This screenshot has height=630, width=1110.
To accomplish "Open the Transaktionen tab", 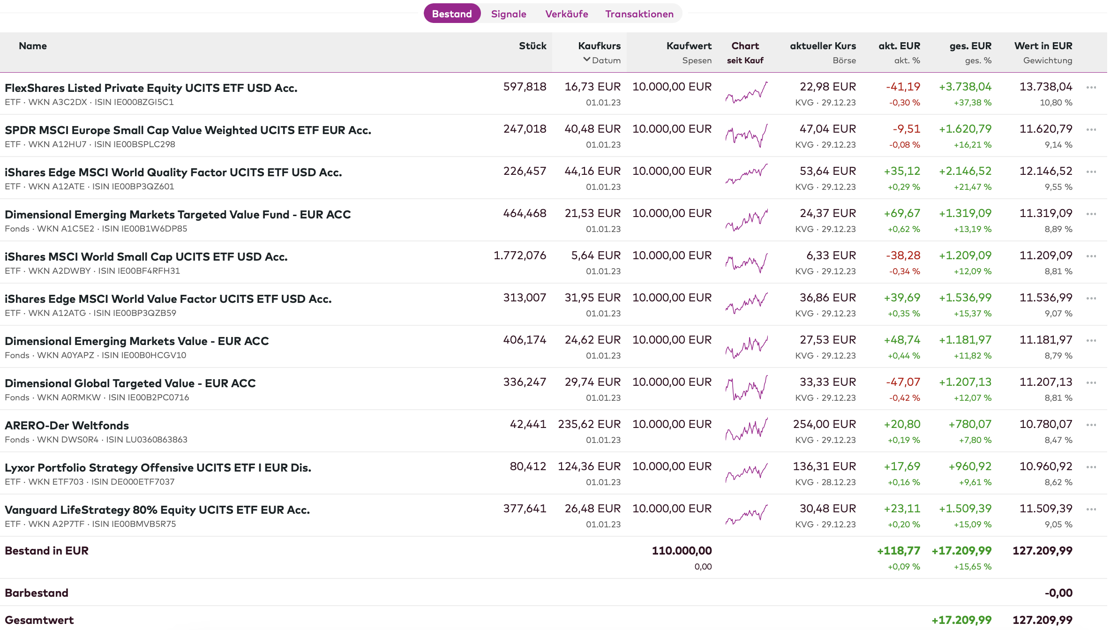I will click(639, 14).
